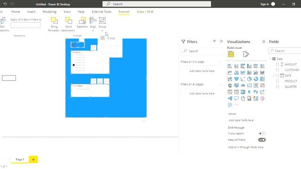Screen dimensions: 301x169
Task: Select the Area chart visual
Action: click(x=236, y=72)
